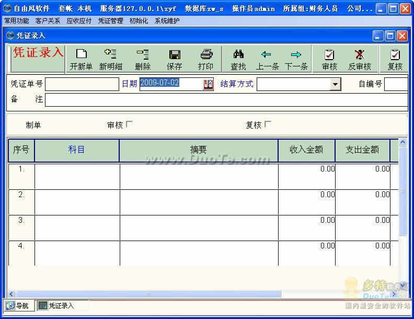Image resolution: width=414 pixels, height=319 pixels.
Task: Focus the 凭证单号 input field
Action: click(x=82, y=84)
